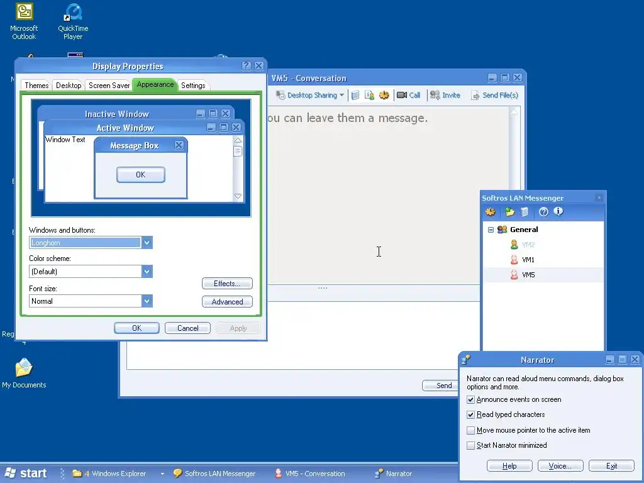The image size is (644, 483).
Task: Toggle Read typed characters checkbox
Action: click(x=470, y=415)
